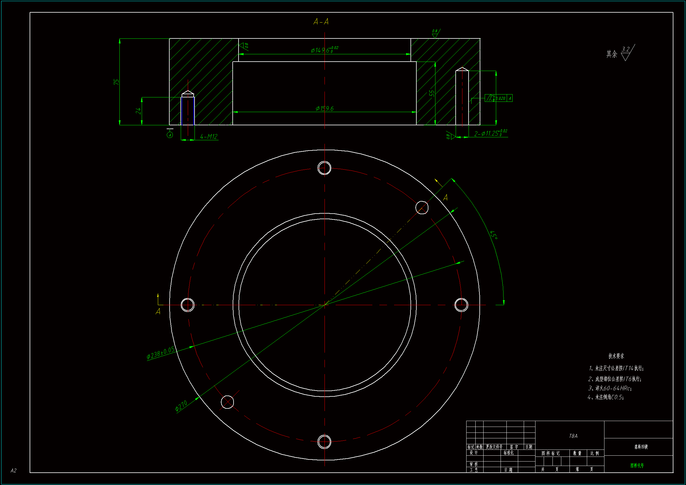Select the green 图样代号 text in title block

click(x=637, y=465)
